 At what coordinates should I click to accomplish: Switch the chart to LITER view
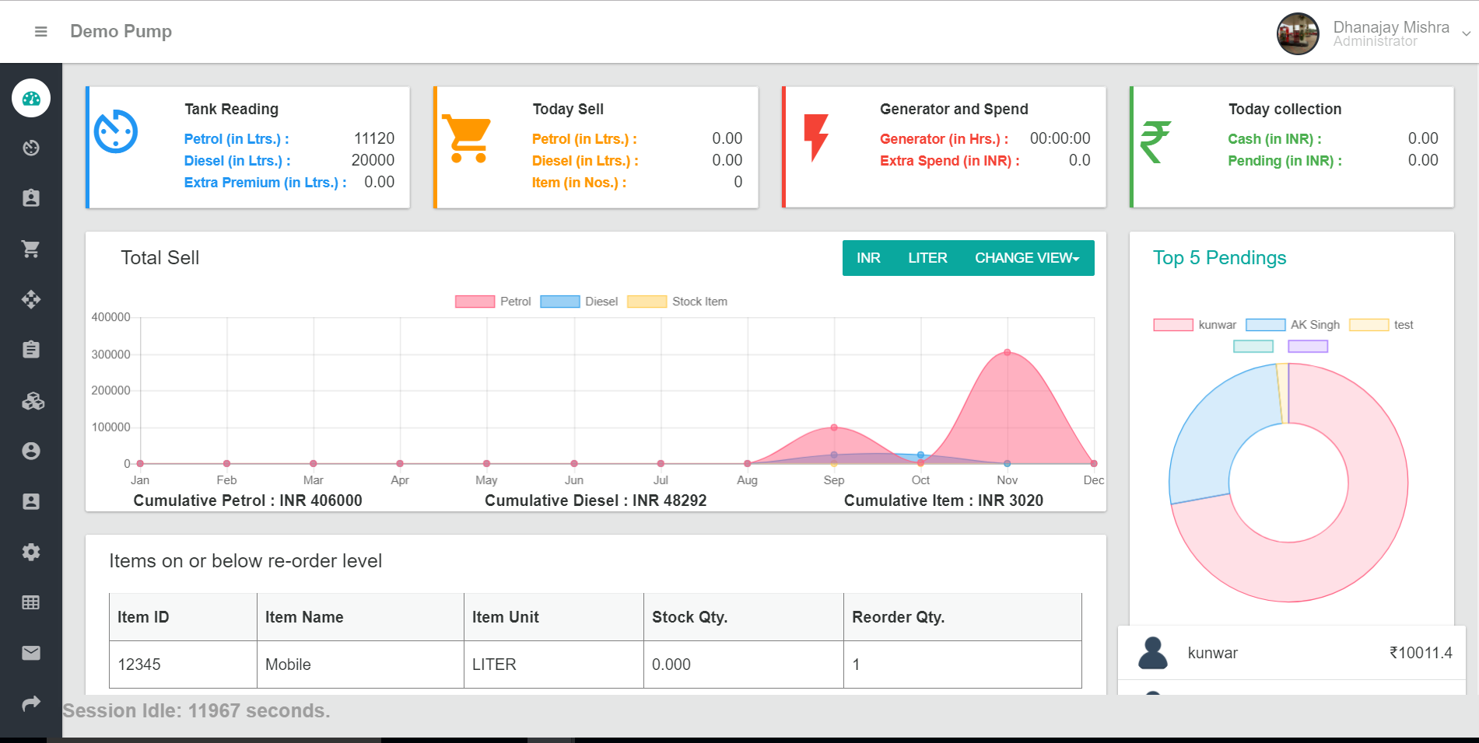[x=927, y=258]
